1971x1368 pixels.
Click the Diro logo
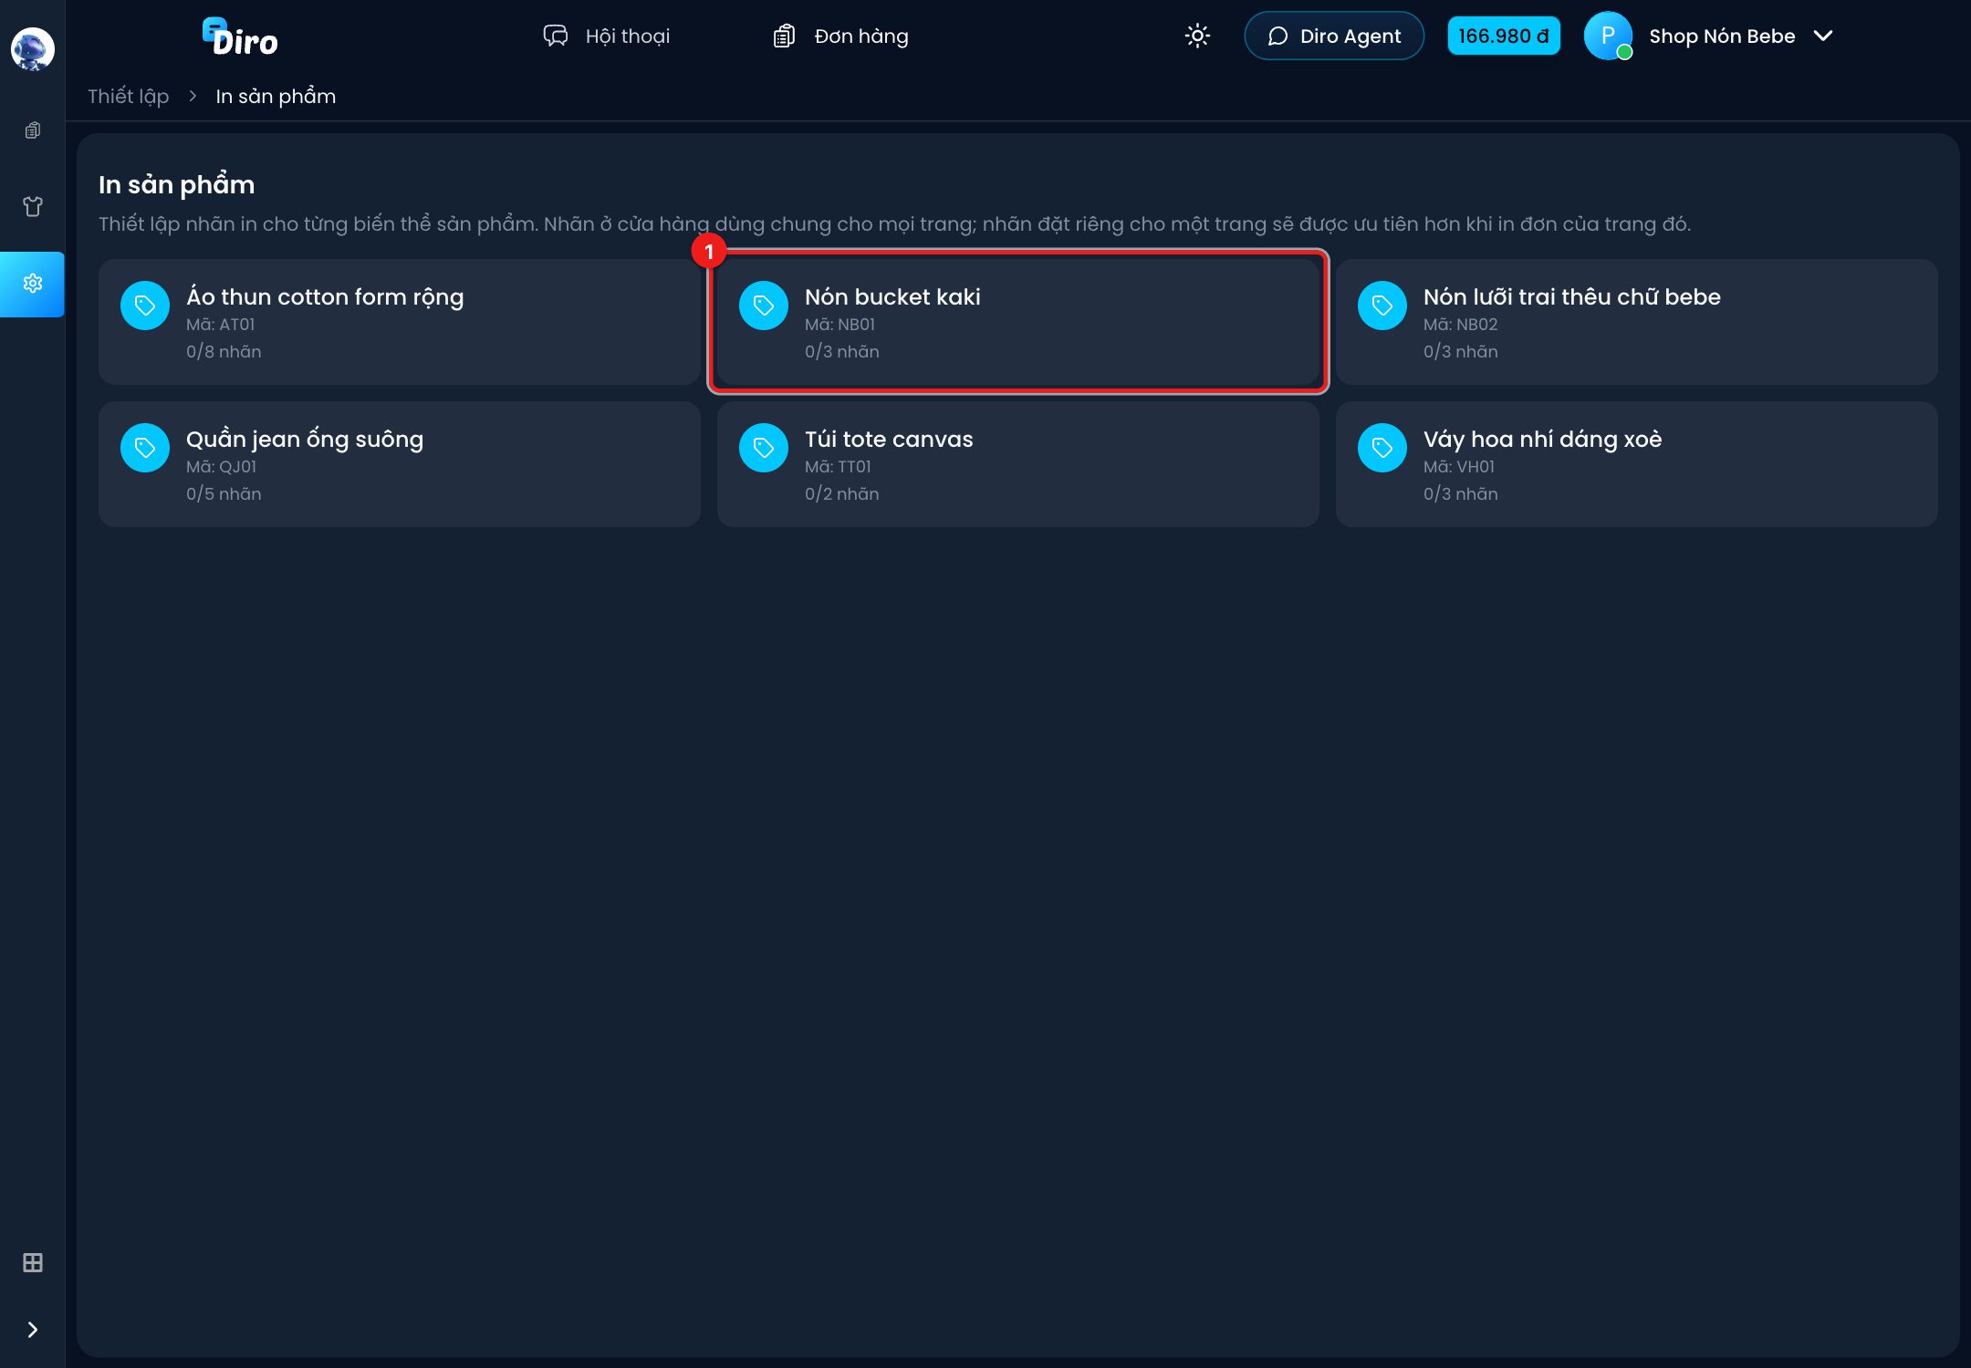239,37
